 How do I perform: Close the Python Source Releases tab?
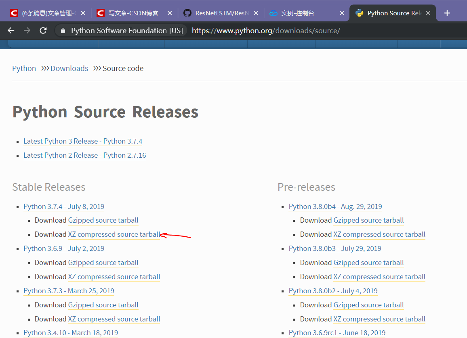click(428, 13)
